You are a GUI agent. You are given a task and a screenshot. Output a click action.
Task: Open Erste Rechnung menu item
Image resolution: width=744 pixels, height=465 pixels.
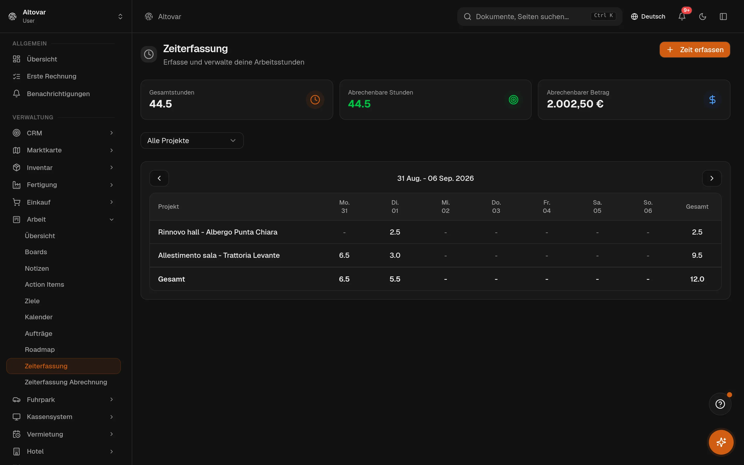63,76
